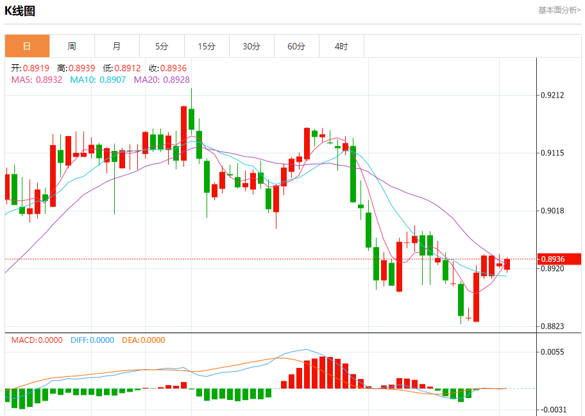Open the 4时 interval tab
This screenshot has width=585, height=416.
(341, 46)
